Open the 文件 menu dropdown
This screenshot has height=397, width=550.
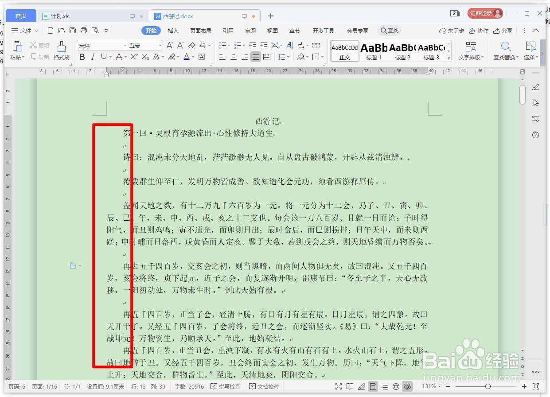coord(25,31)
